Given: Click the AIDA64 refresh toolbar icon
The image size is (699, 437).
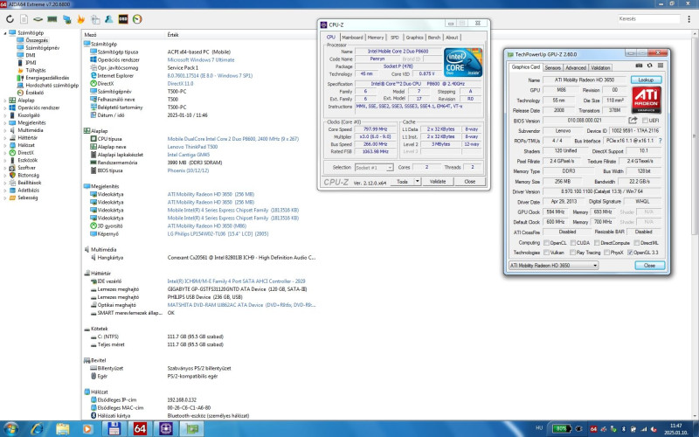Looking at the screenshot, I should tap(10, 19).
